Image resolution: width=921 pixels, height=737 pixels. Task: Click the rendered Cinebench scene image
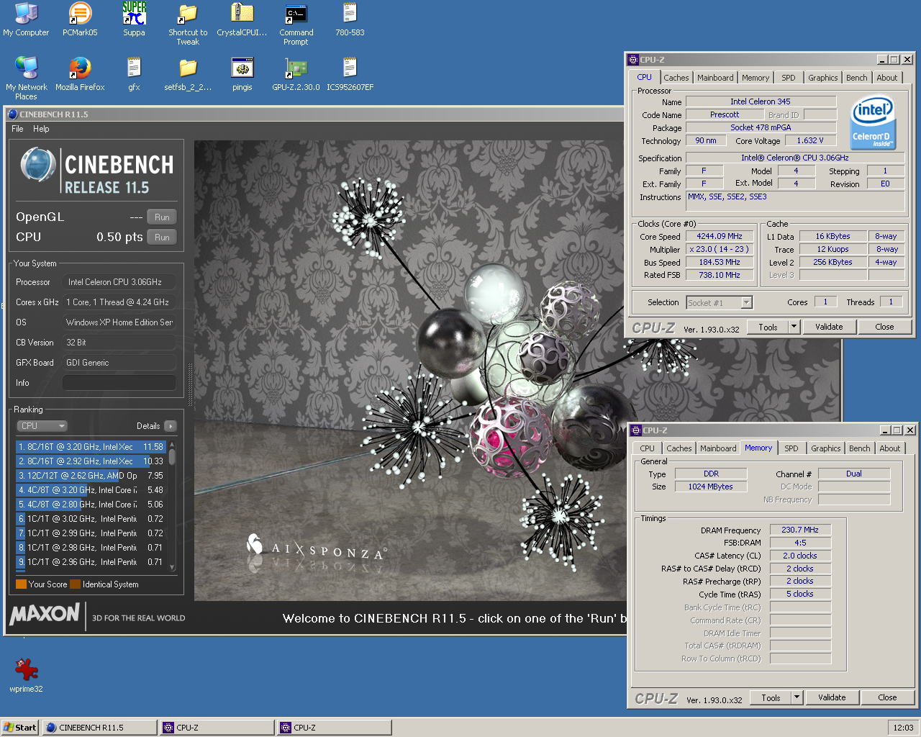pyautogui.click(x=410, y=371)
